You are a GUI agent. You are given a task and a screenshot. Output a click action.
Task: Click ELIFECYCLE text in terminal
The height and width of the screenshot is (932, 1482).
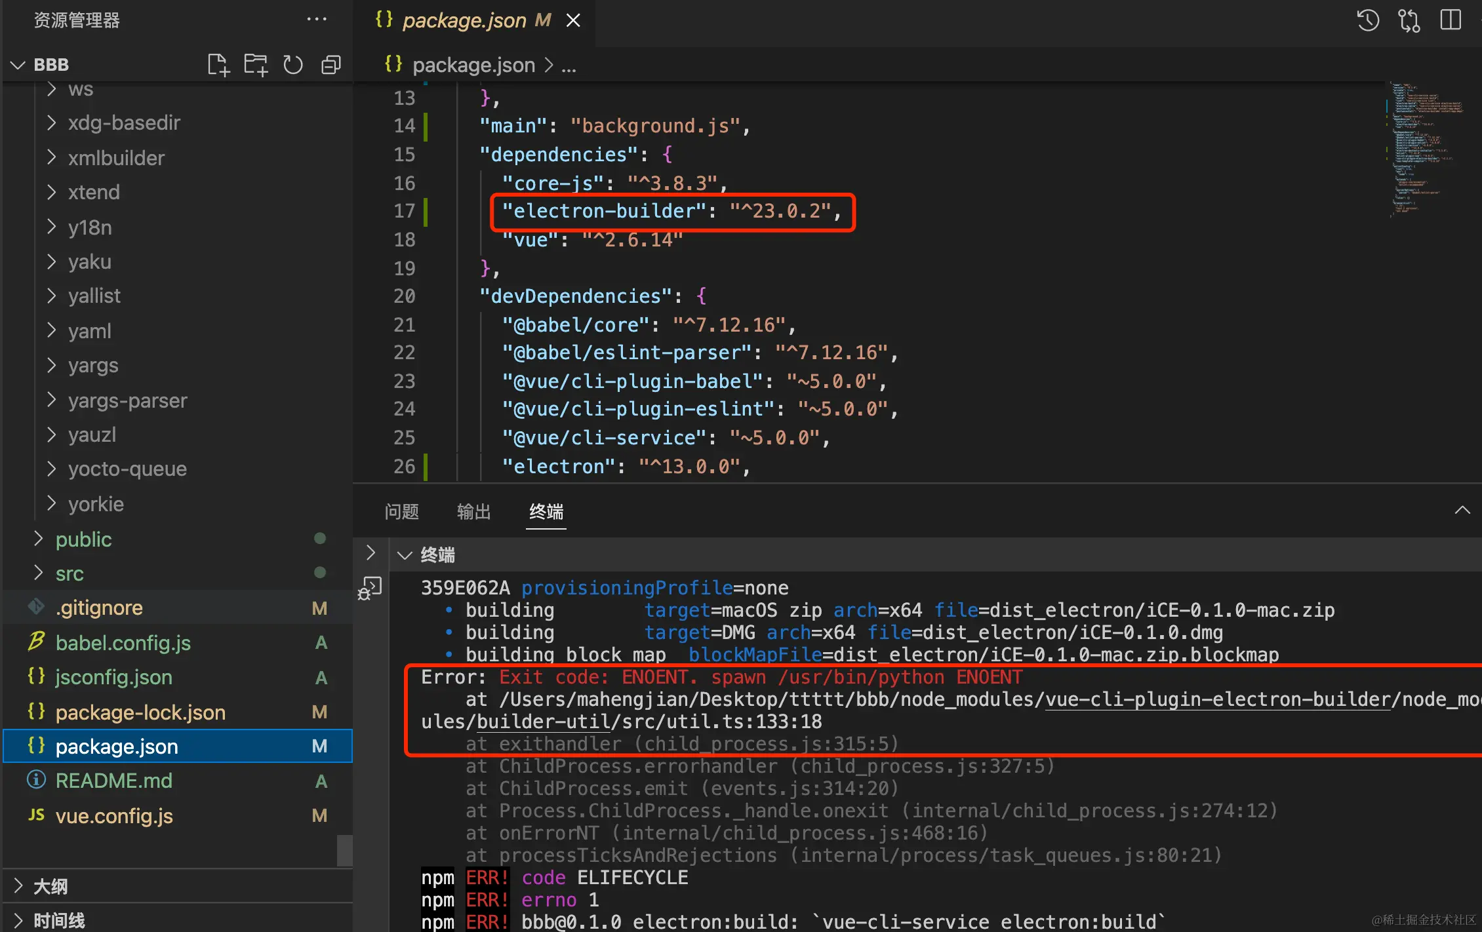point(633,878)
